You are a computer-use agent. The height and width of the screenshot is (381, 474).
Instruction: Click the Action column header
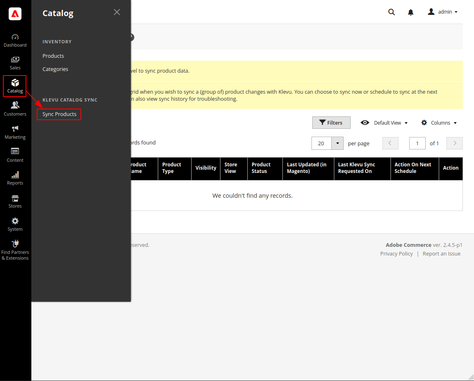[x=451, y=169]
